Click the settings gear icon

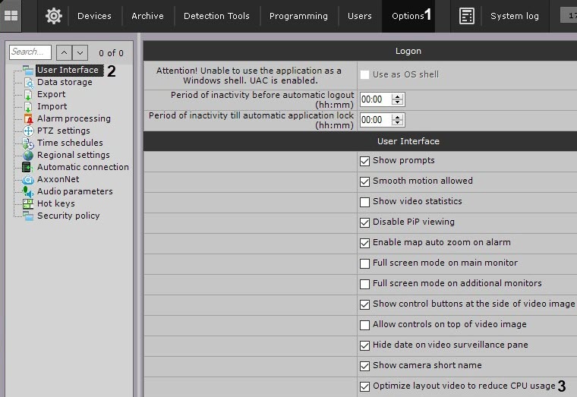point(53,16)
